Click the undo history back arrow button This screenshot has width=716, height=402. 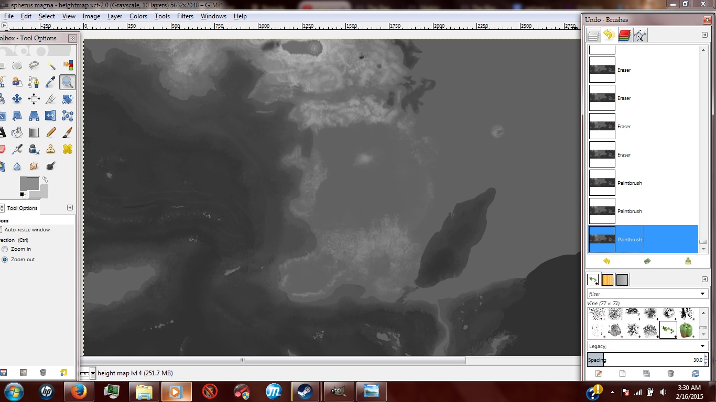coord(607,261)
